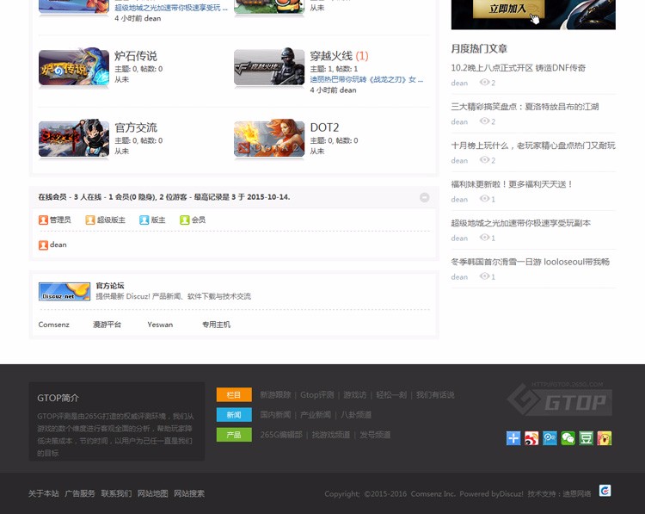Open the 炉石传说 forum title
Screen dimensions: 645x514
click(136, 56)
